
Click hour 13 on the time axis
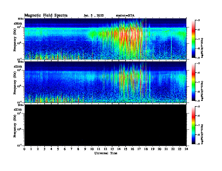click(112, 149)
